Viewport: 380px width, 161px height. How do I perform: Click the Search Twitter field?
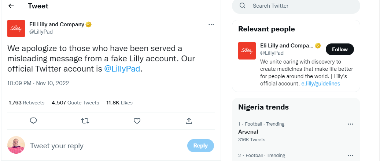click(x=300, y=6)
